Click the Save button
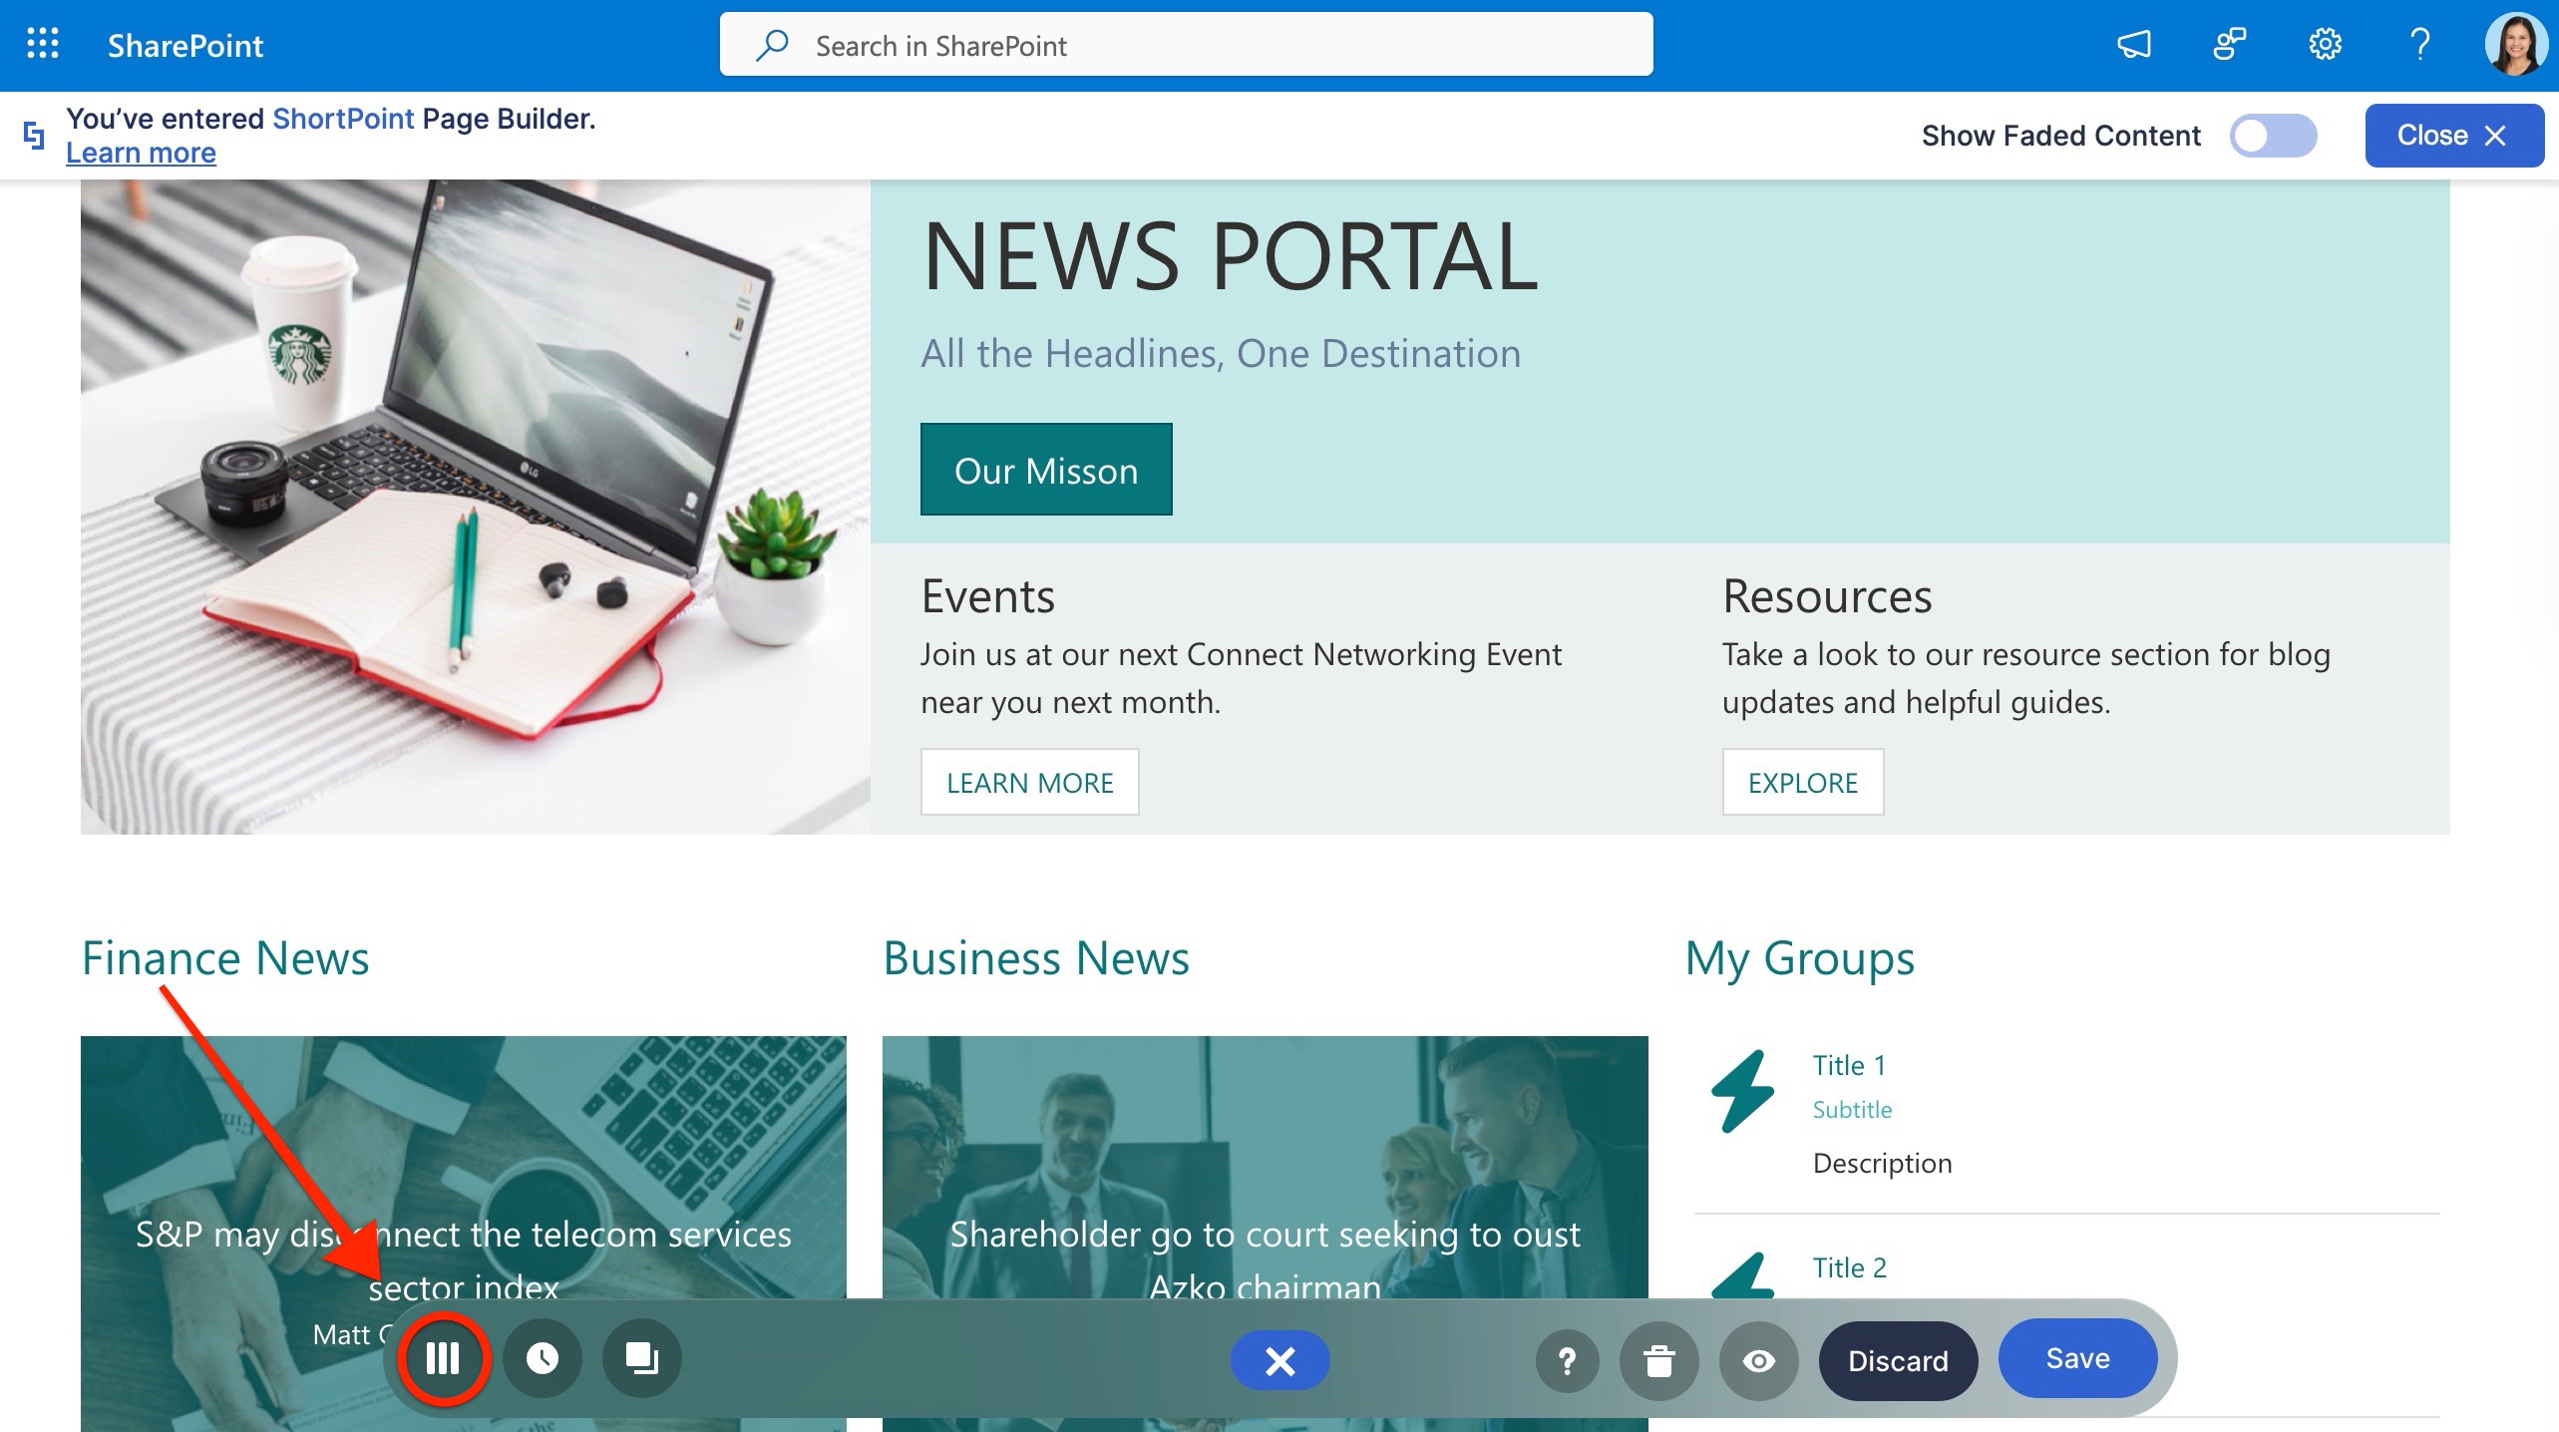The width and height of the screenshot is (2559, 1432). click(2077, 1358)
